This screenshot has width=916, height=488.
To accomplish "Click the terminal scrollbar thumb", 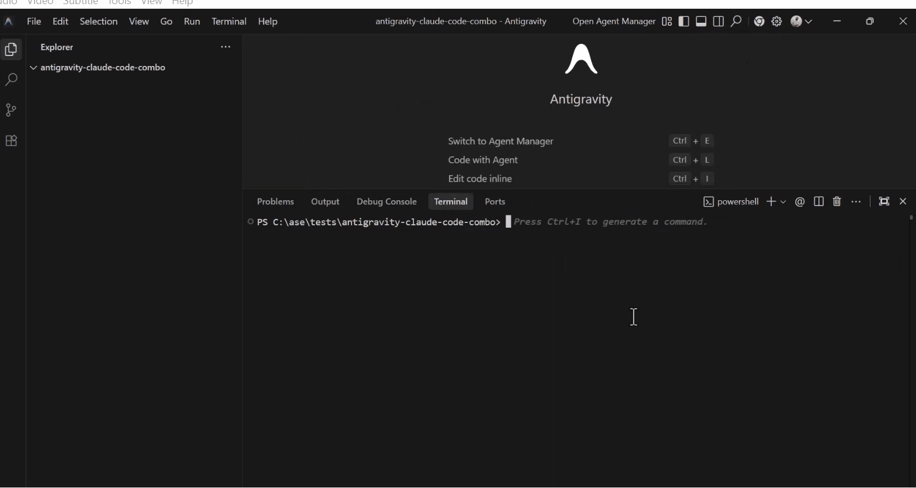I will [x=911, y=218].
